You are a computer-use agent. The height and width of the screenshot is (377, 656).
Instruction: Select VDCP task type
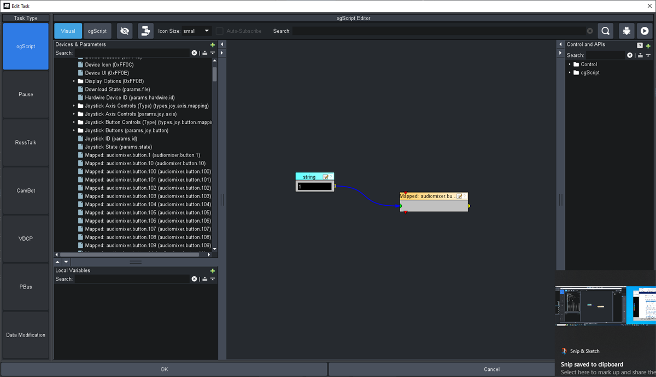(26, 239)
